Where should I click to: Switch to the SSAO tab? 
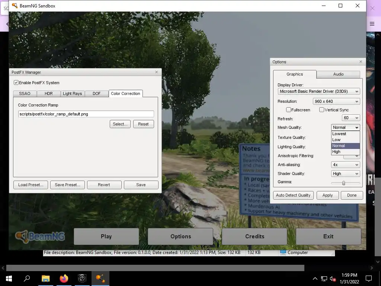coord(25,93)
